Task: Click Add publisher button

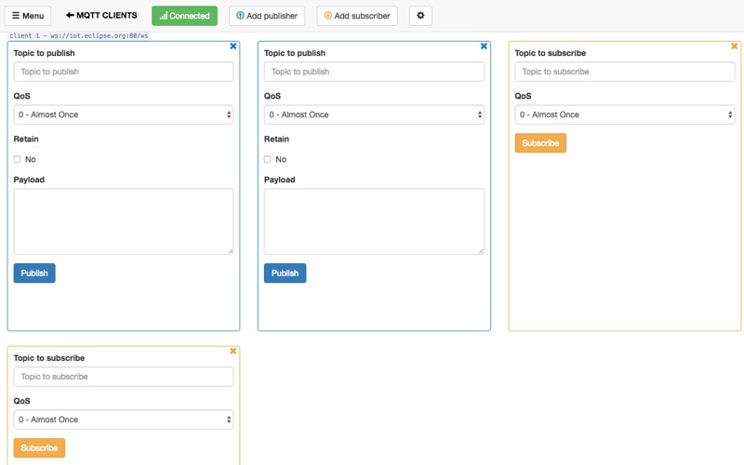Action: click(267, 16)
